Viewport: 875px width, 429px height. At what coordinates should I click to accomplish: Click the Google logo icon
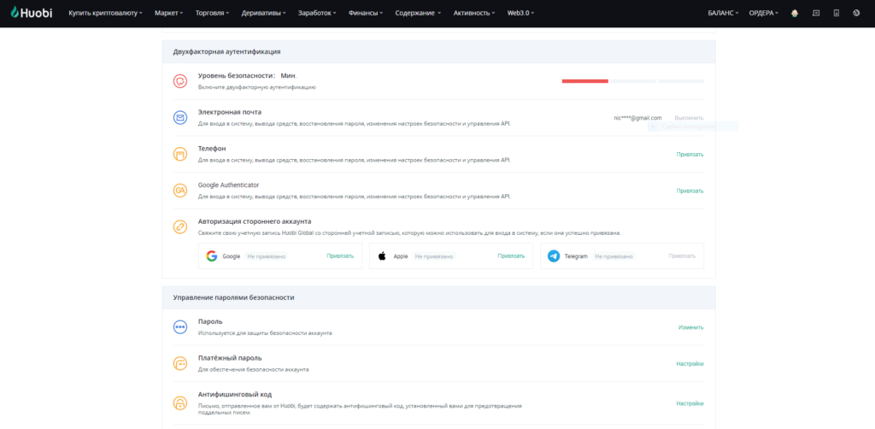211,256
